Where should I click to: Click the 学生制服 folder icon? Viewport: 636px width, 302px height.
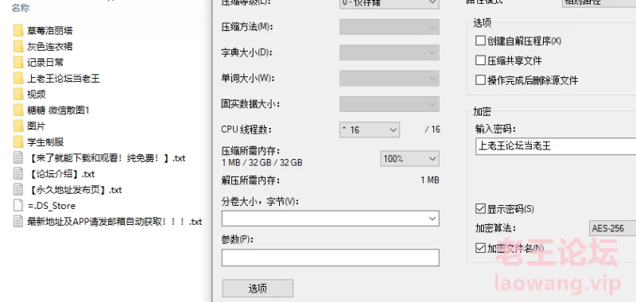[x=18, y=142]
